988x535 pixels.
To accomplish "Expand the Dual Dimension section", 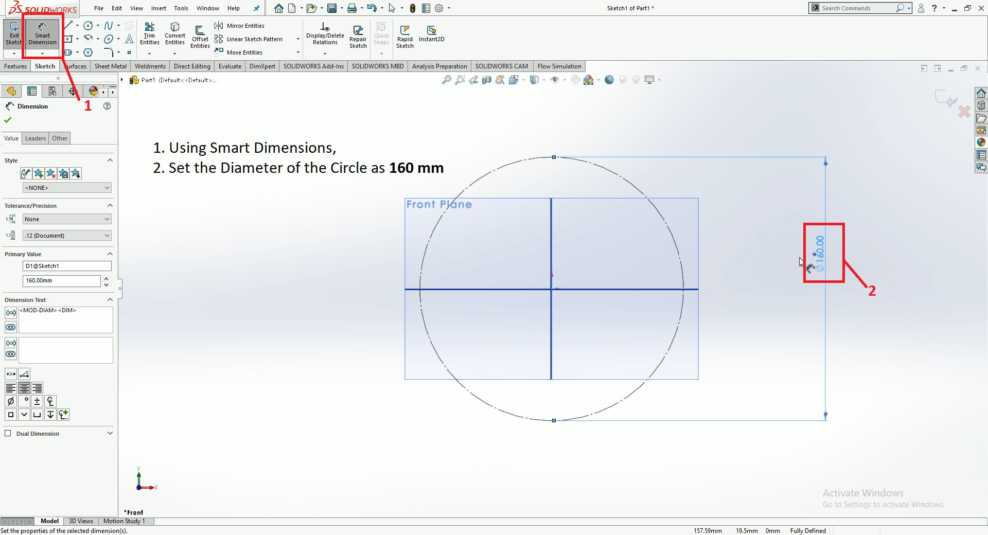I will [x=110, y=434].
